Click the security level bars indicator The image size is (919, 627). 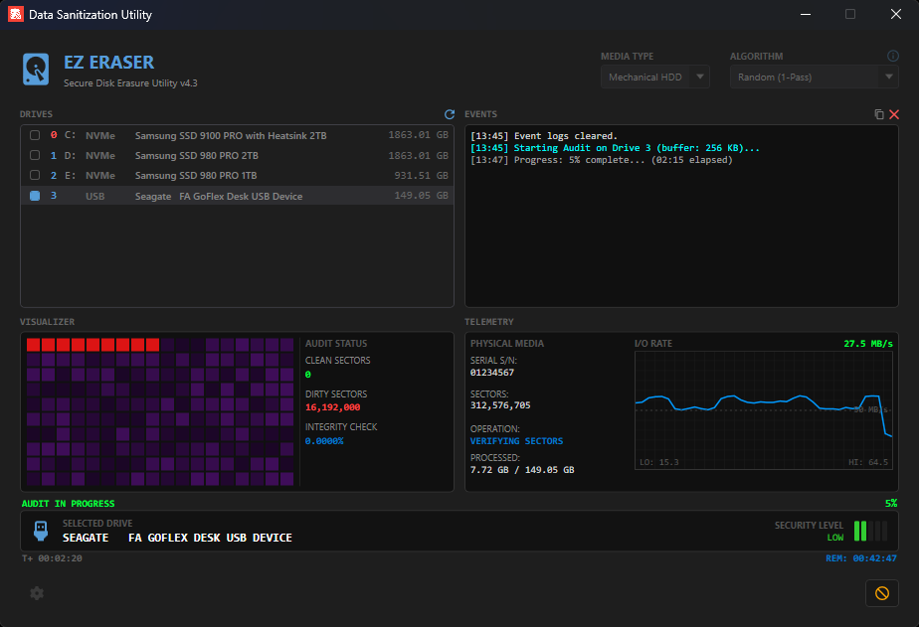coord(870,531)
